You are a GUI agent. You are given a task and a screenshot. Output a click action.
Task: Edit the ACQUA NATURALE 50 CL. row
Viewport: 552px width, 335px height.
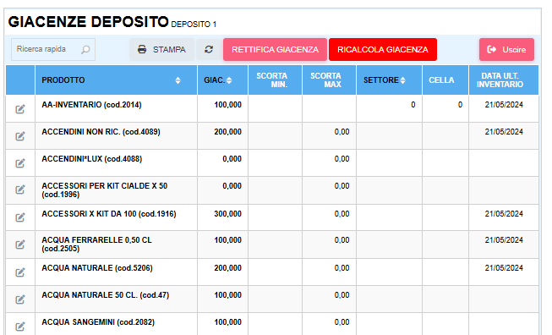pyautogui.click(x=20, y=299)
